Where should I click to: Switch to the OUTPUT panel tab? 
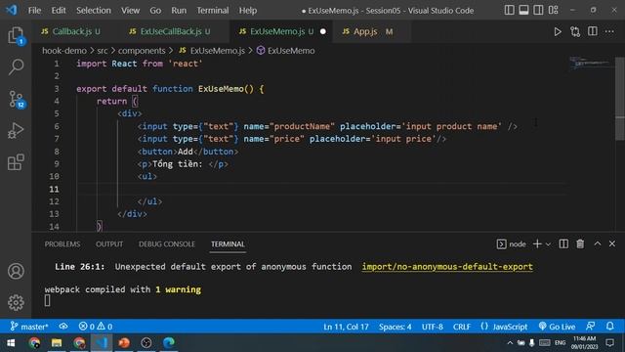click(x=109, y=244)
